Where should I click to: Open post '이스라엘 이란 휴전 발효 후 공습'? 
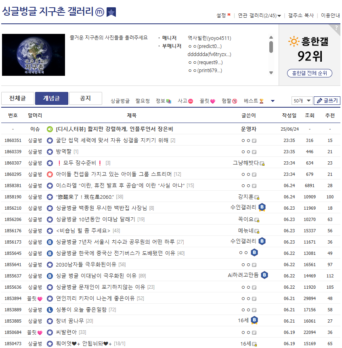tap(120, 185)
